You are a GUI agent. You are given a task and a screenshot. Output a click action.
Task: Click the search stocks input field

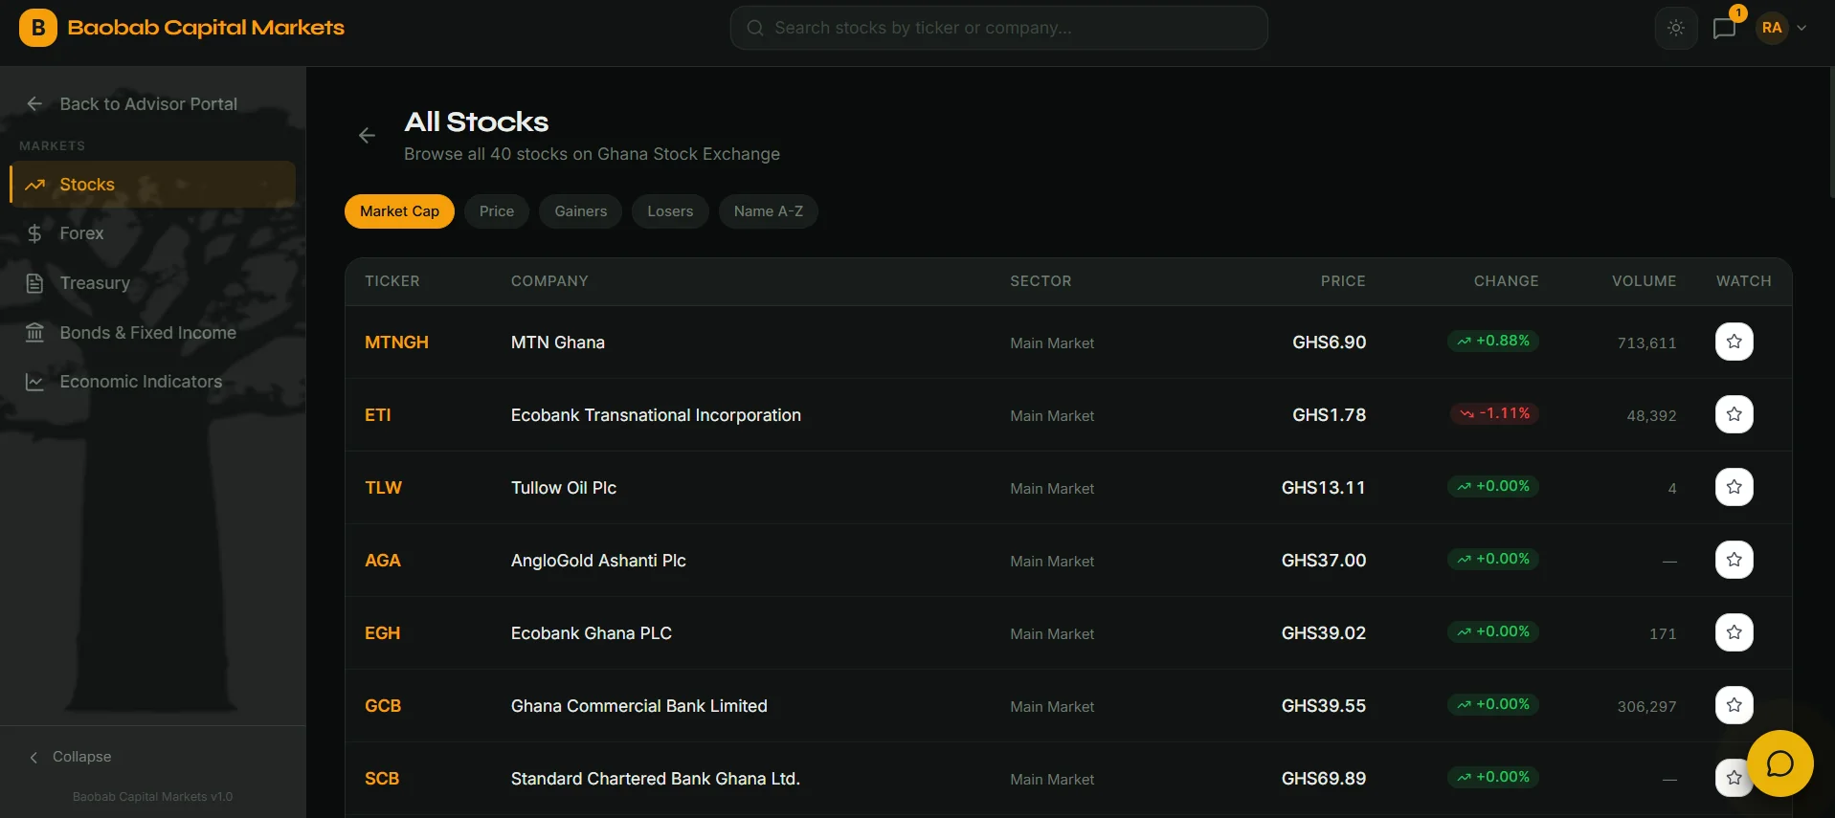(998, 28)
